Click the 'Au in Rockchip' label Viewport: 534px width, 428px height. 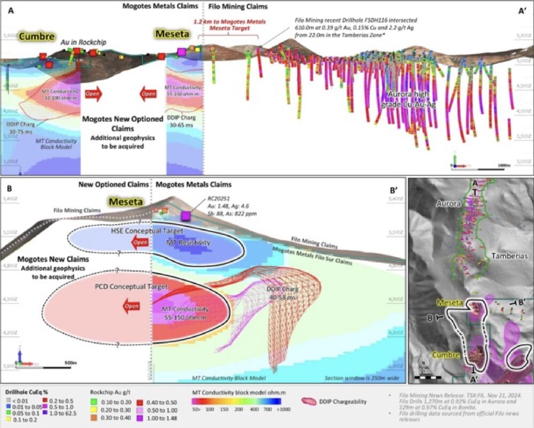point(83,42)
